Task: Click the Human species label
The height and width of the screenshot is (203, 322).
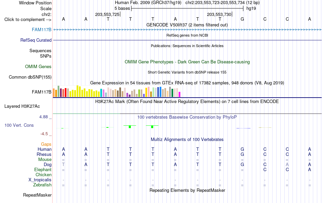Action: 44,149
